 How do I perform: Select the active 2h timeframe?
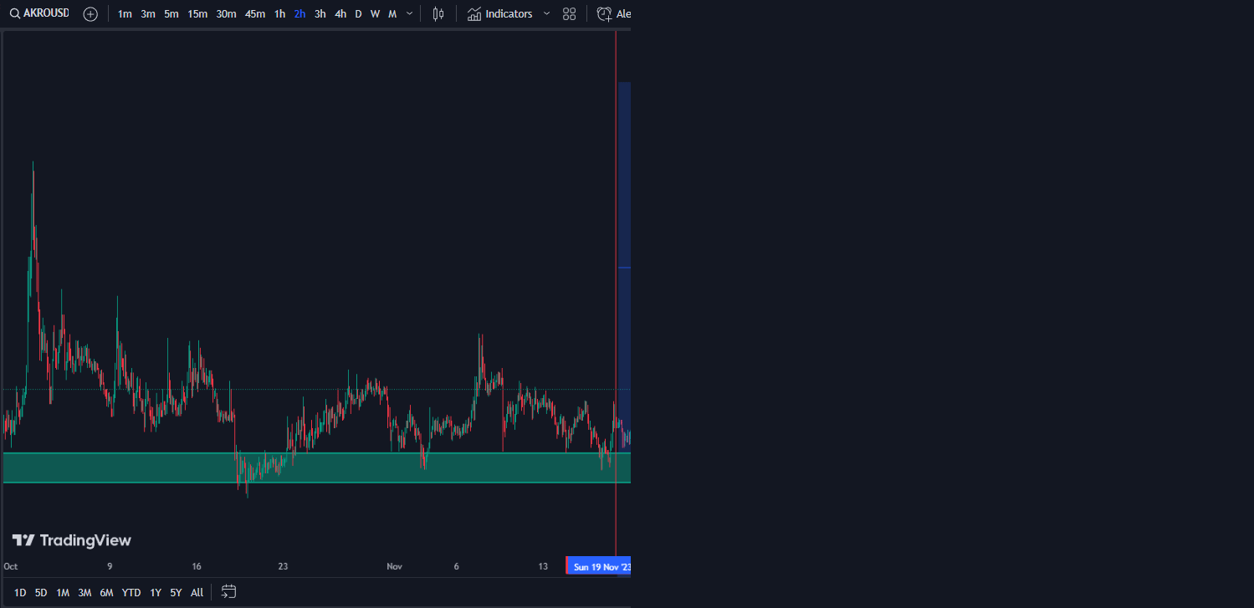pos(299,14)
